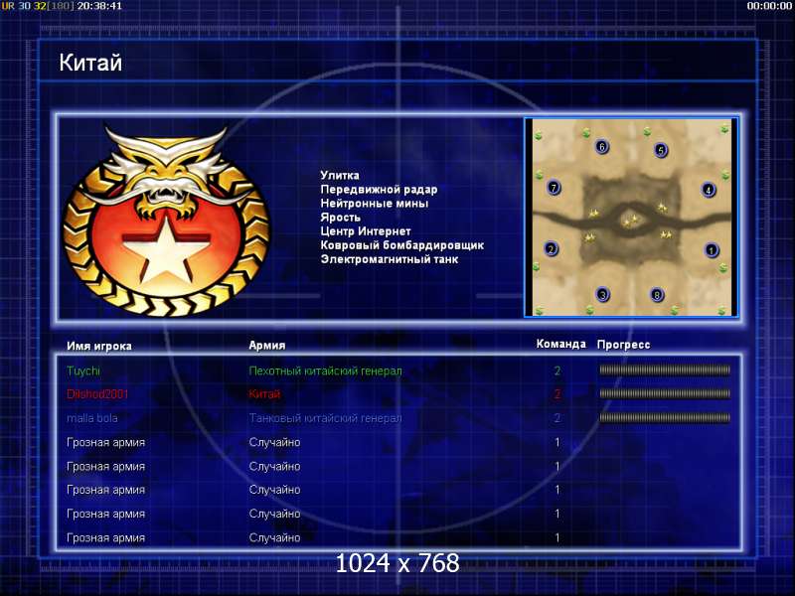Click the Электромагнитный танк entry
The width and height of the screenshot is (795, 596).
[x=390, y=259]
